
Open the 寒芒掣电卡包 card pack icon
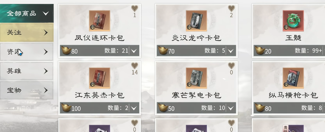[x=196, y=78]
